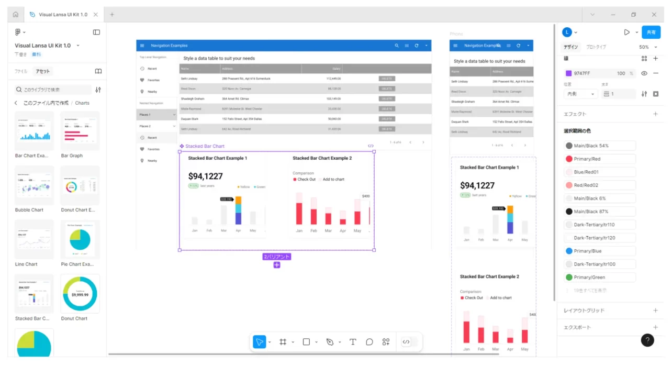672x365 pixels.
Task: Switch to the プロトタイプ tab
Action: 597,47
